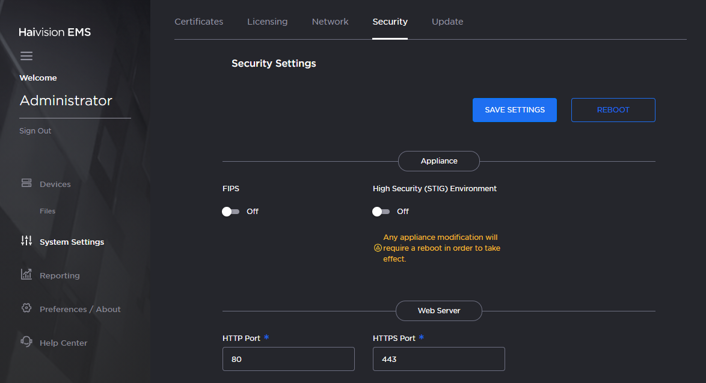
Task: Click the Sign Out link
Action: coord(35,130)
